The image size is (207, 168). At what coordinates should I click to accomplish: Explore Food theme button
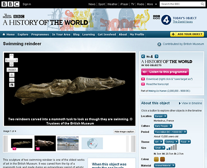coord(185,142)
